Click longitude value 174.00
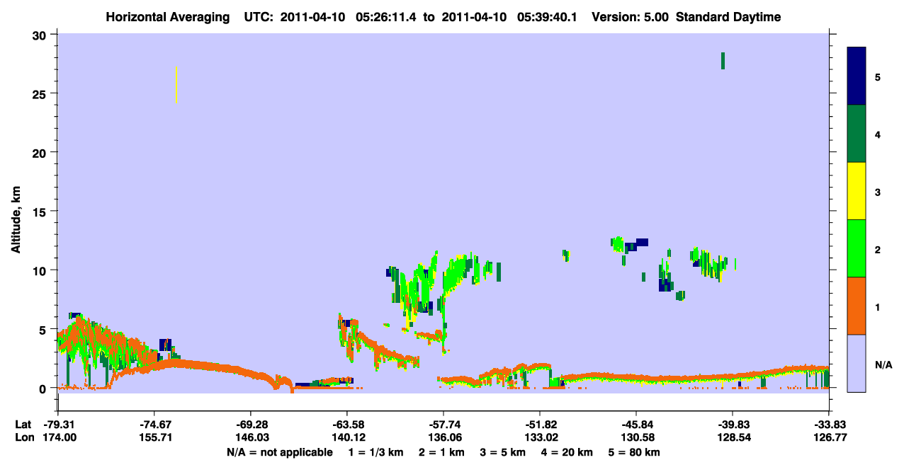The image size is (921, 472). (x=58, y=437)
